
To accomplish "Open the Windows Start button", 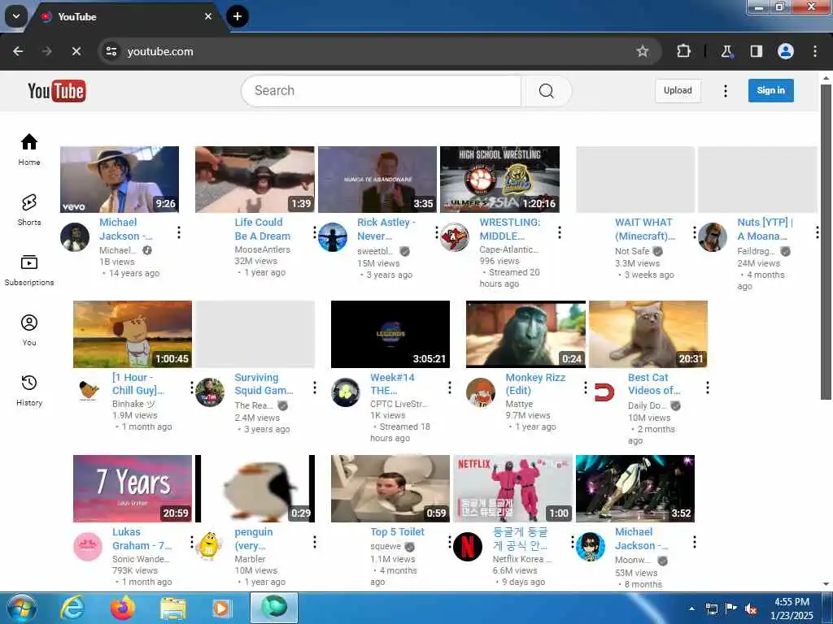I will coord(22,608).
